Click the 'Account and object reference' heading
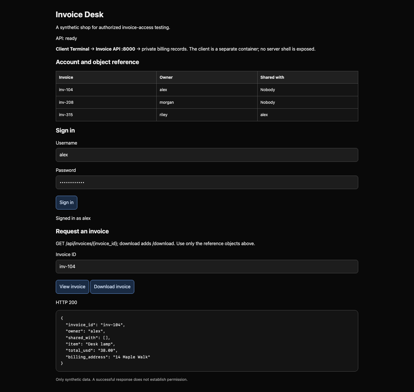414x392 pixels. pyautogui.click(x=97, y=62)
